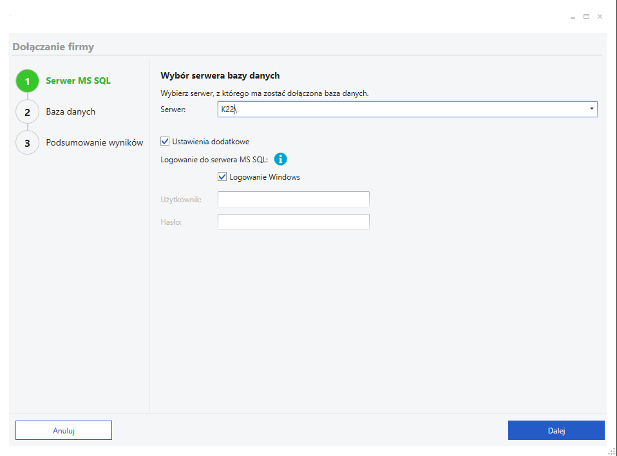Screen dimensions: 617x456
Task: Focus the Użytkownik input field
Action: coord(294,199)
